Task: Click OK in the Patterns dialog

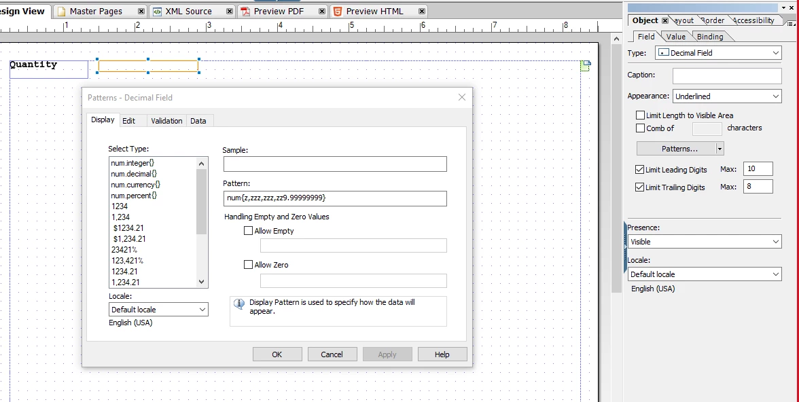Action: point(277,354)
